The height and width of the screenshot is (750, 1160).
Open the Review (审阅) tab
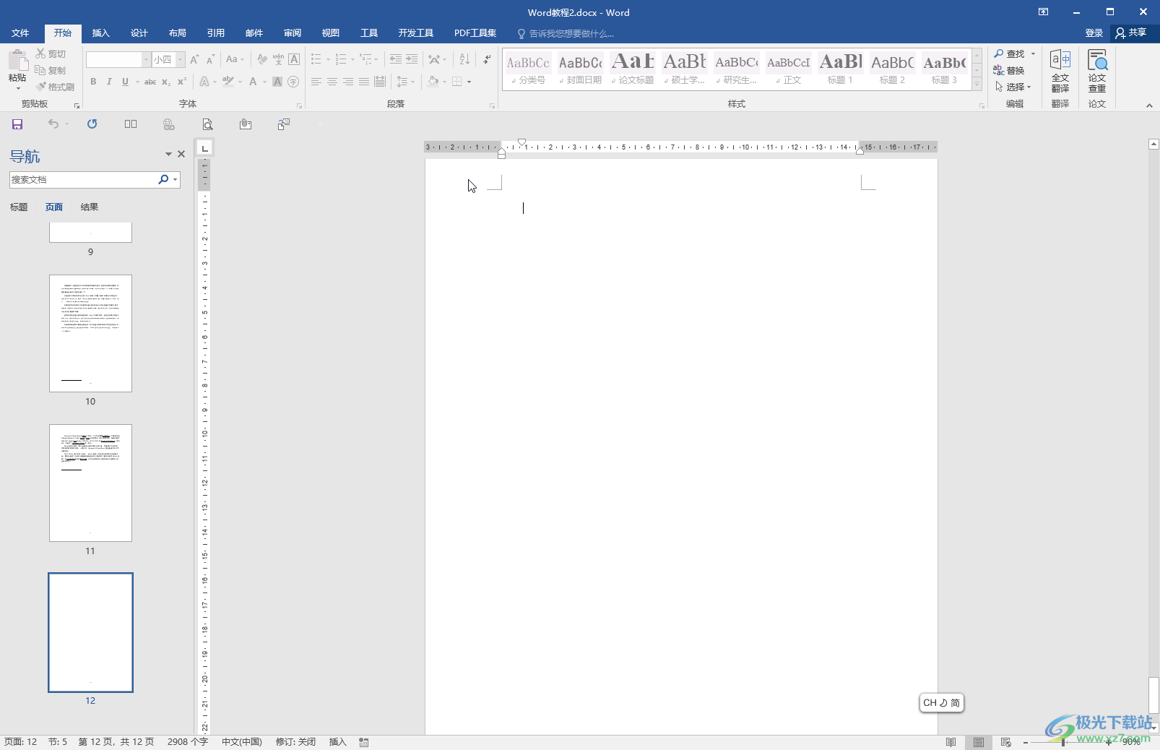(x=293, y=33)
